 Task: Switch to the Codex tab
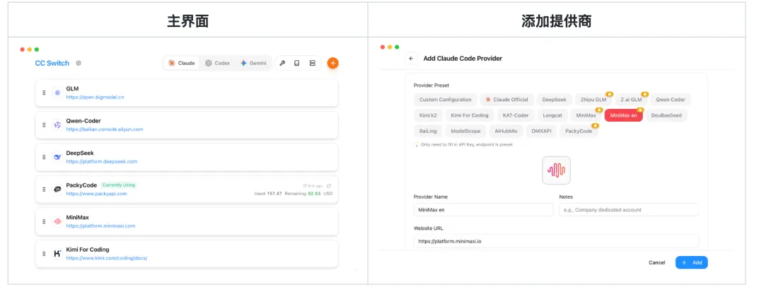217,64
